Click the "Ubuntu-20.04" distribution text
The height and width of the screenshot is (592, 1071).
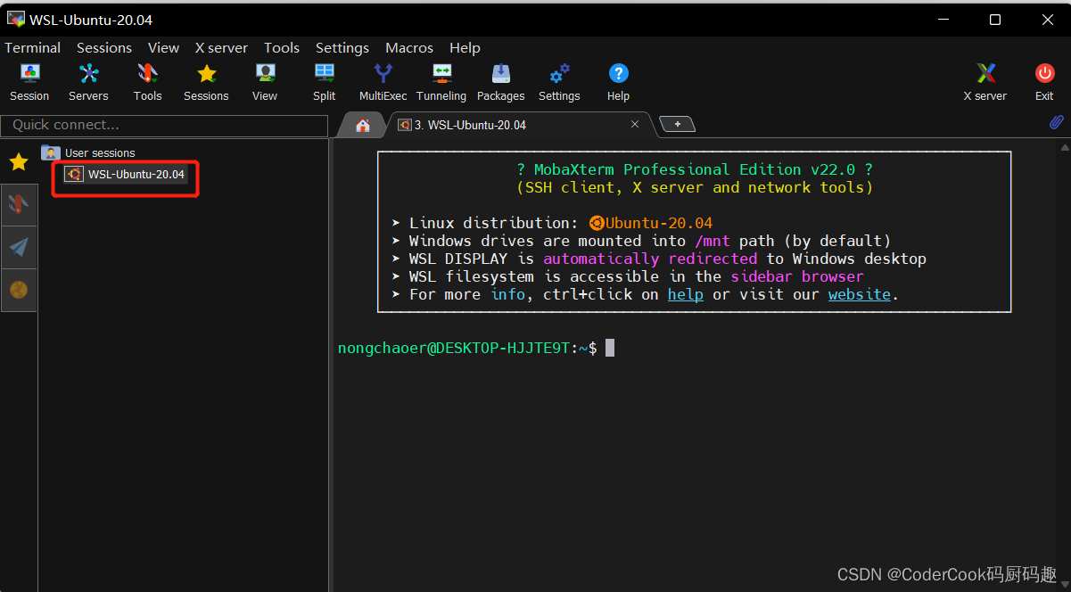click(659, 223)
